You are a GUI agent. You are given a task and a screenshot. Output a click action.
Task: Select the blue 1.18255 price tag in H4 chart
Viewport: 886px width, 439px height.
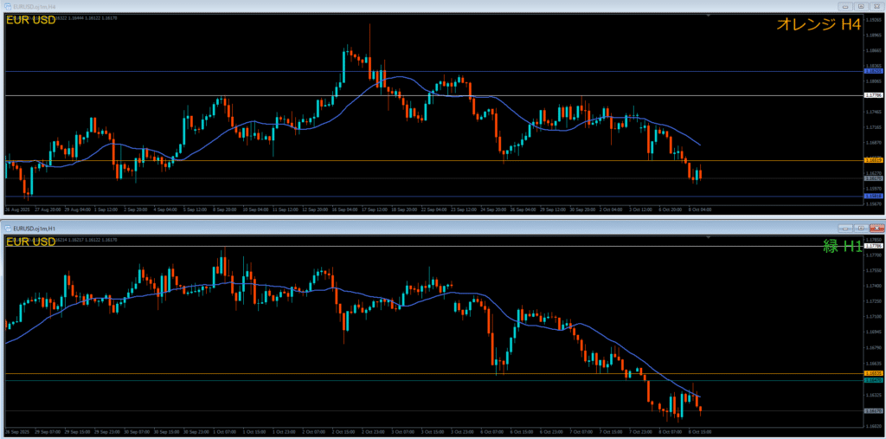[x=873, y=71]
